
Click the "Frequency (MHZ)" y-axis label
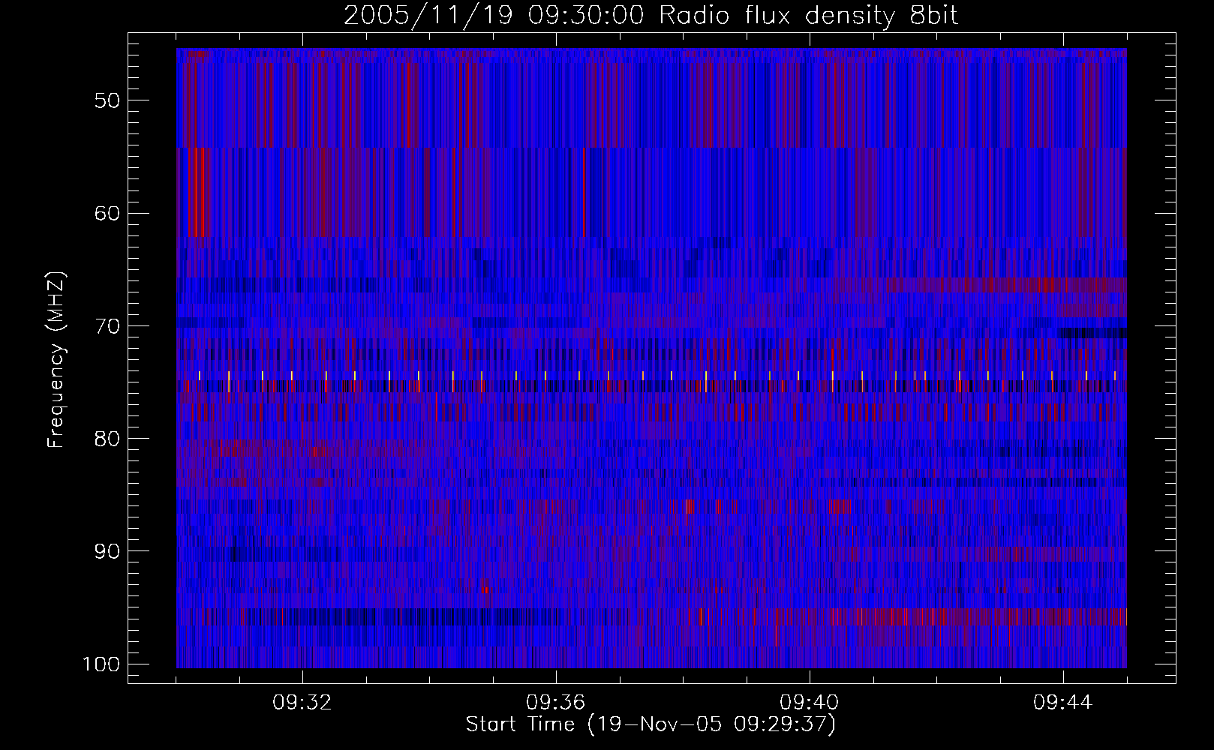[x=56, y=360]
